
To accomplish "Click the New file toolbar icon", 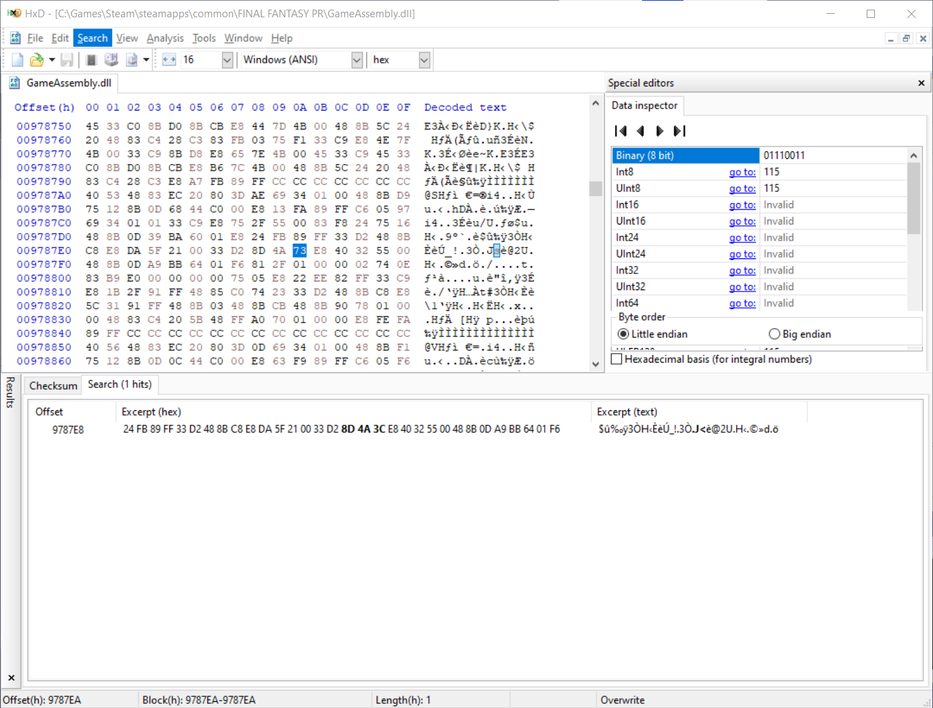I will click(18, 60).
